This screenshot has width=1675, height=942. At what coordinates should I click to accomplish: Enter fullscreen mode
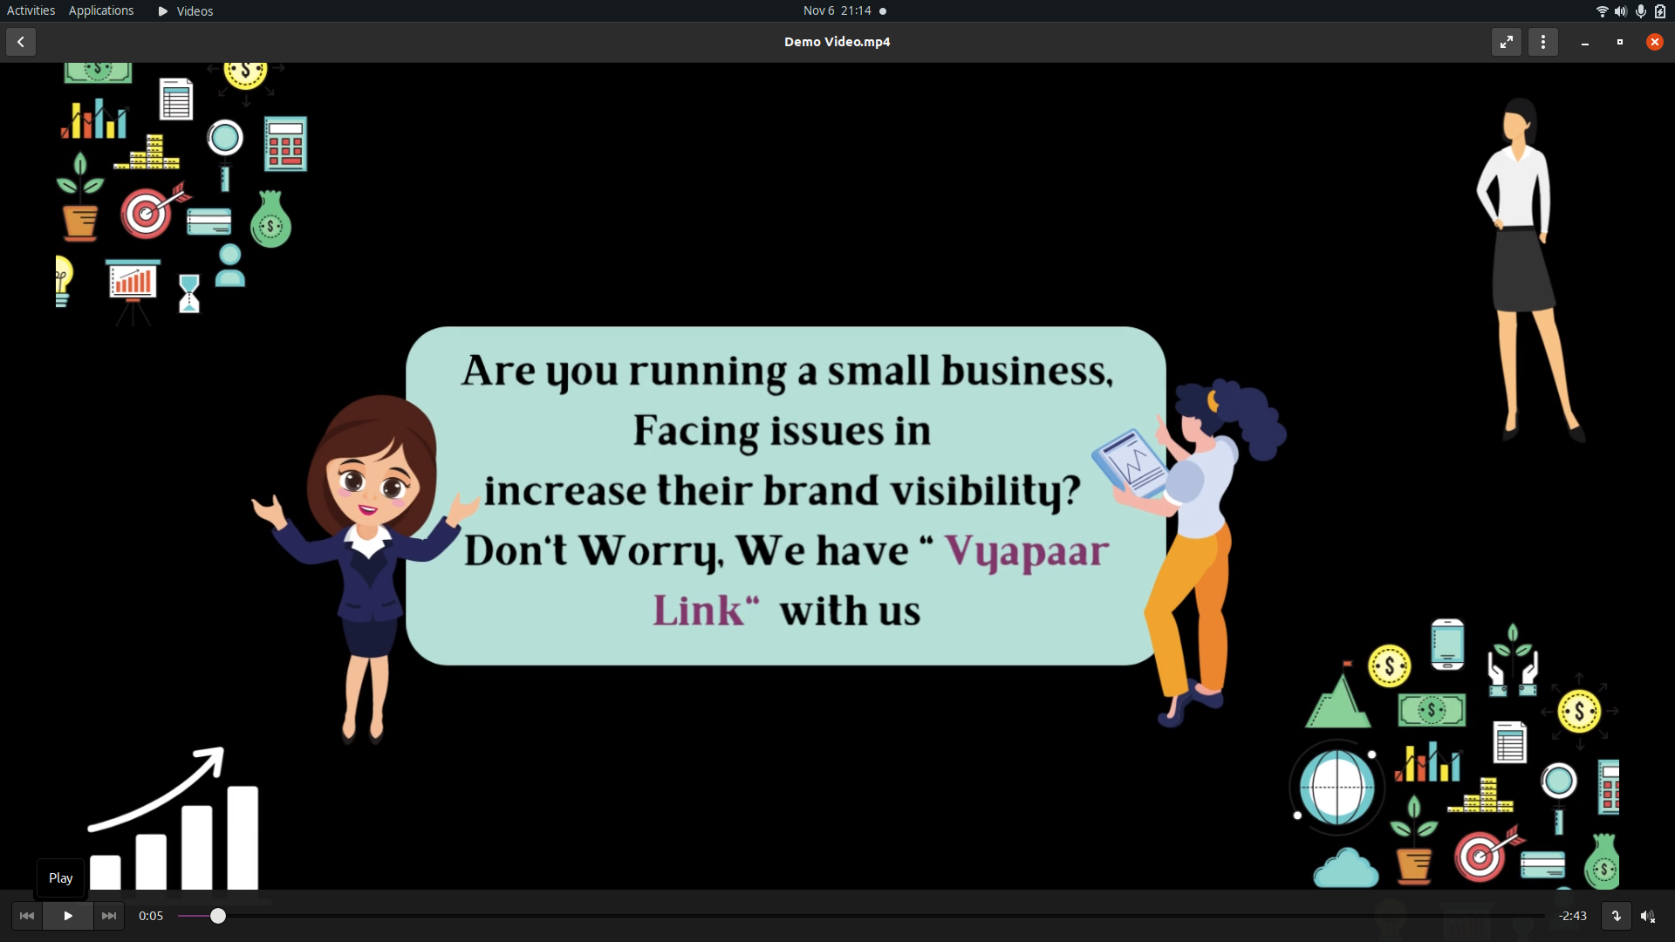pyautogui.click(x=1507, y=42)
